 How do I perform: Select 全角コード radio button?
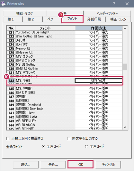click(43, 146)
